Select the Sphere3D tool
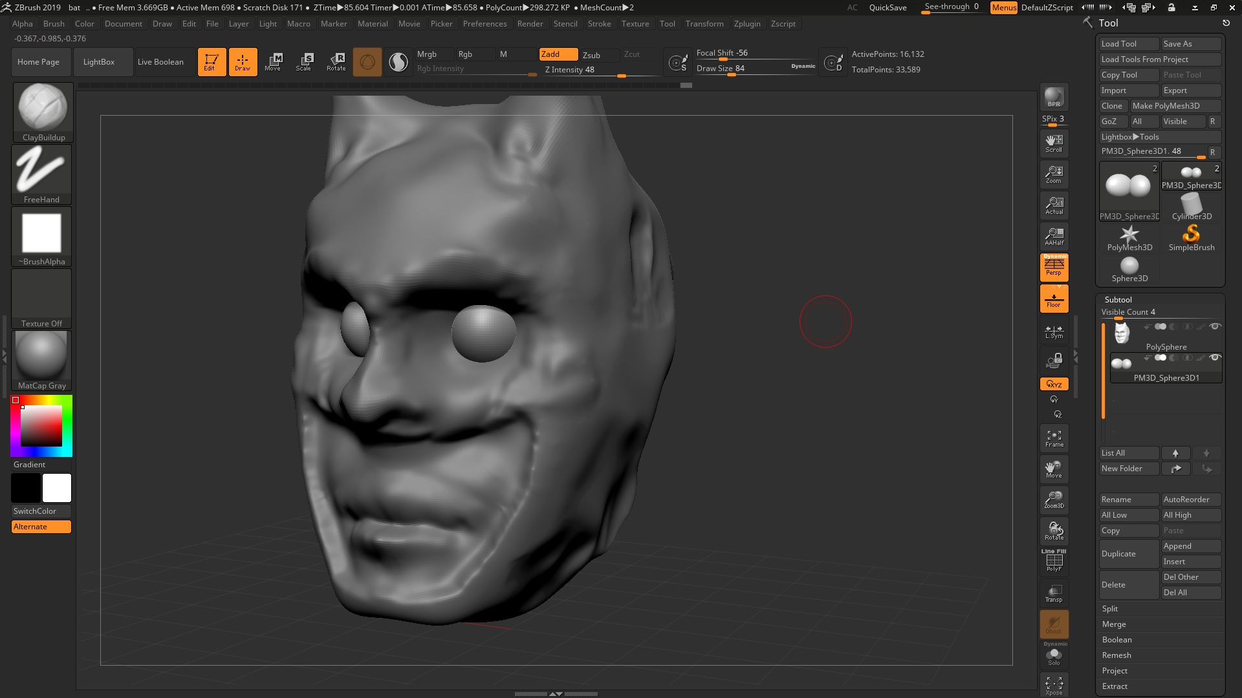 tap(1129, 268)
